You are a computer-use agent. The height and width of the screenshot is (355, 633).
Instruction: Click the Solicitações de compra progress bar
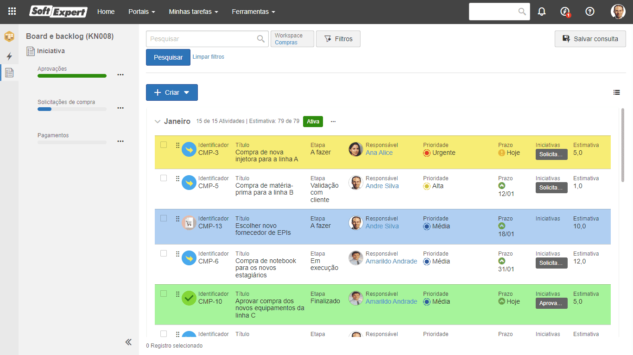(x=72, y=109)
